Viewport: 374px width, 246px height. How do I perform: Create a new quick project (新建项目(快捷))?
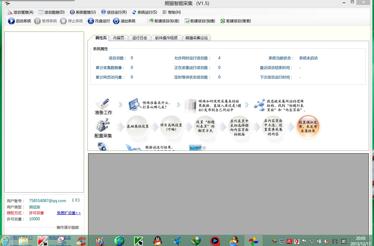(200, 21)
